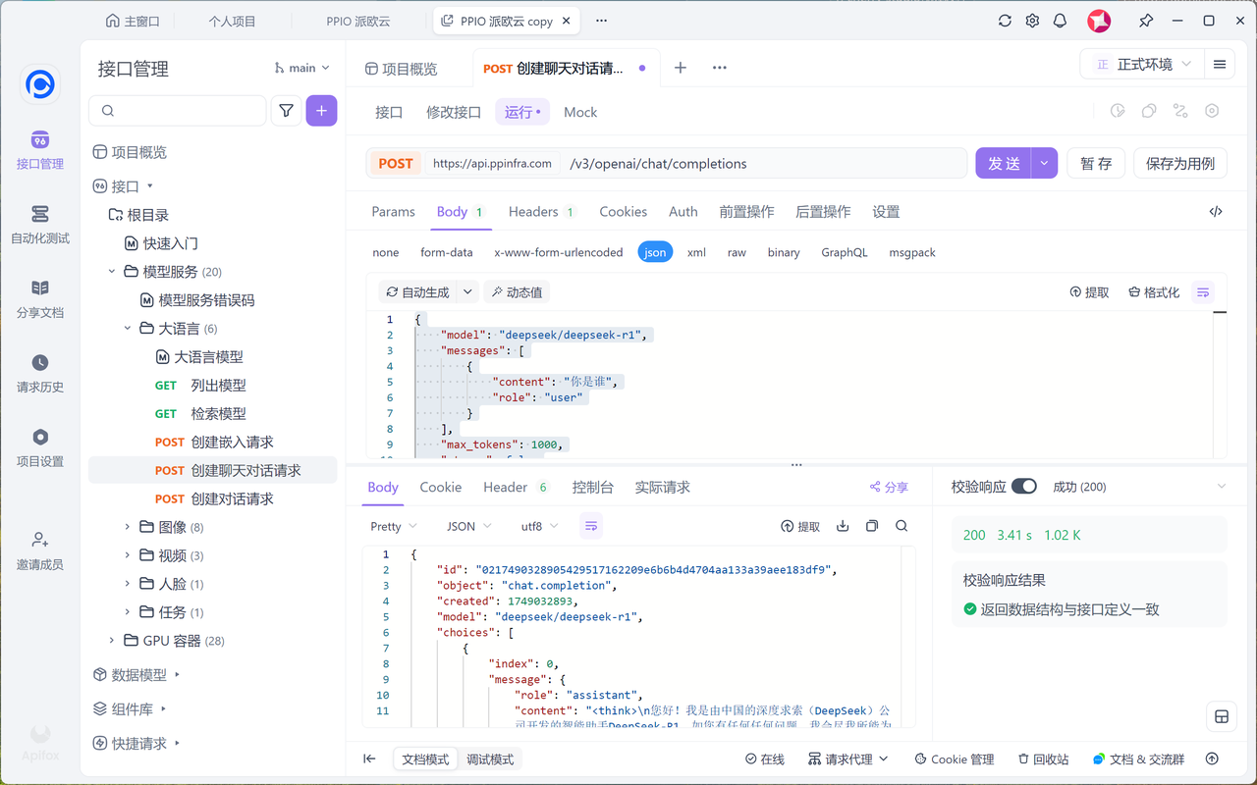1257x785 pixels.
Task: Select the binary body type
Action: pyautogui.click(x=784, y=252)
